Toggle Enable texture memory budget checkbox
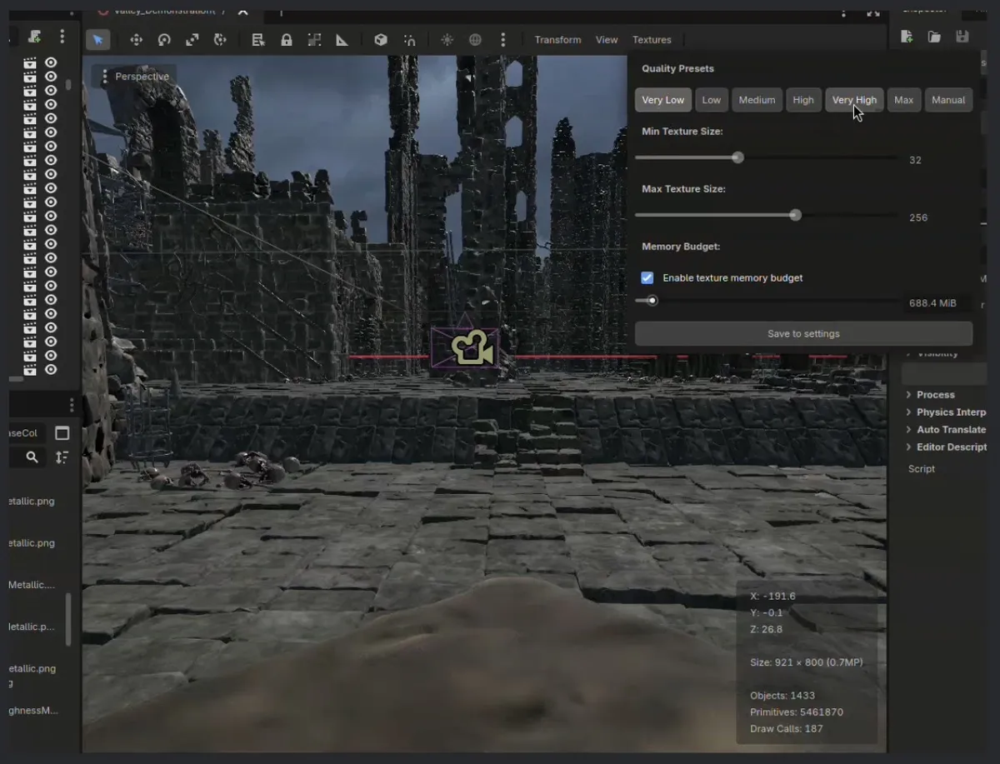1000x764 pixels. (x=647, y=277)
